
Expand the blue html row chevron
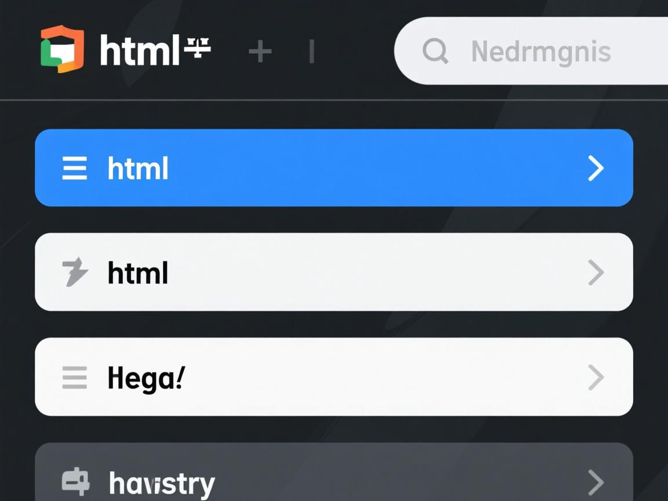pyautogui.click(x=596, y=168)
